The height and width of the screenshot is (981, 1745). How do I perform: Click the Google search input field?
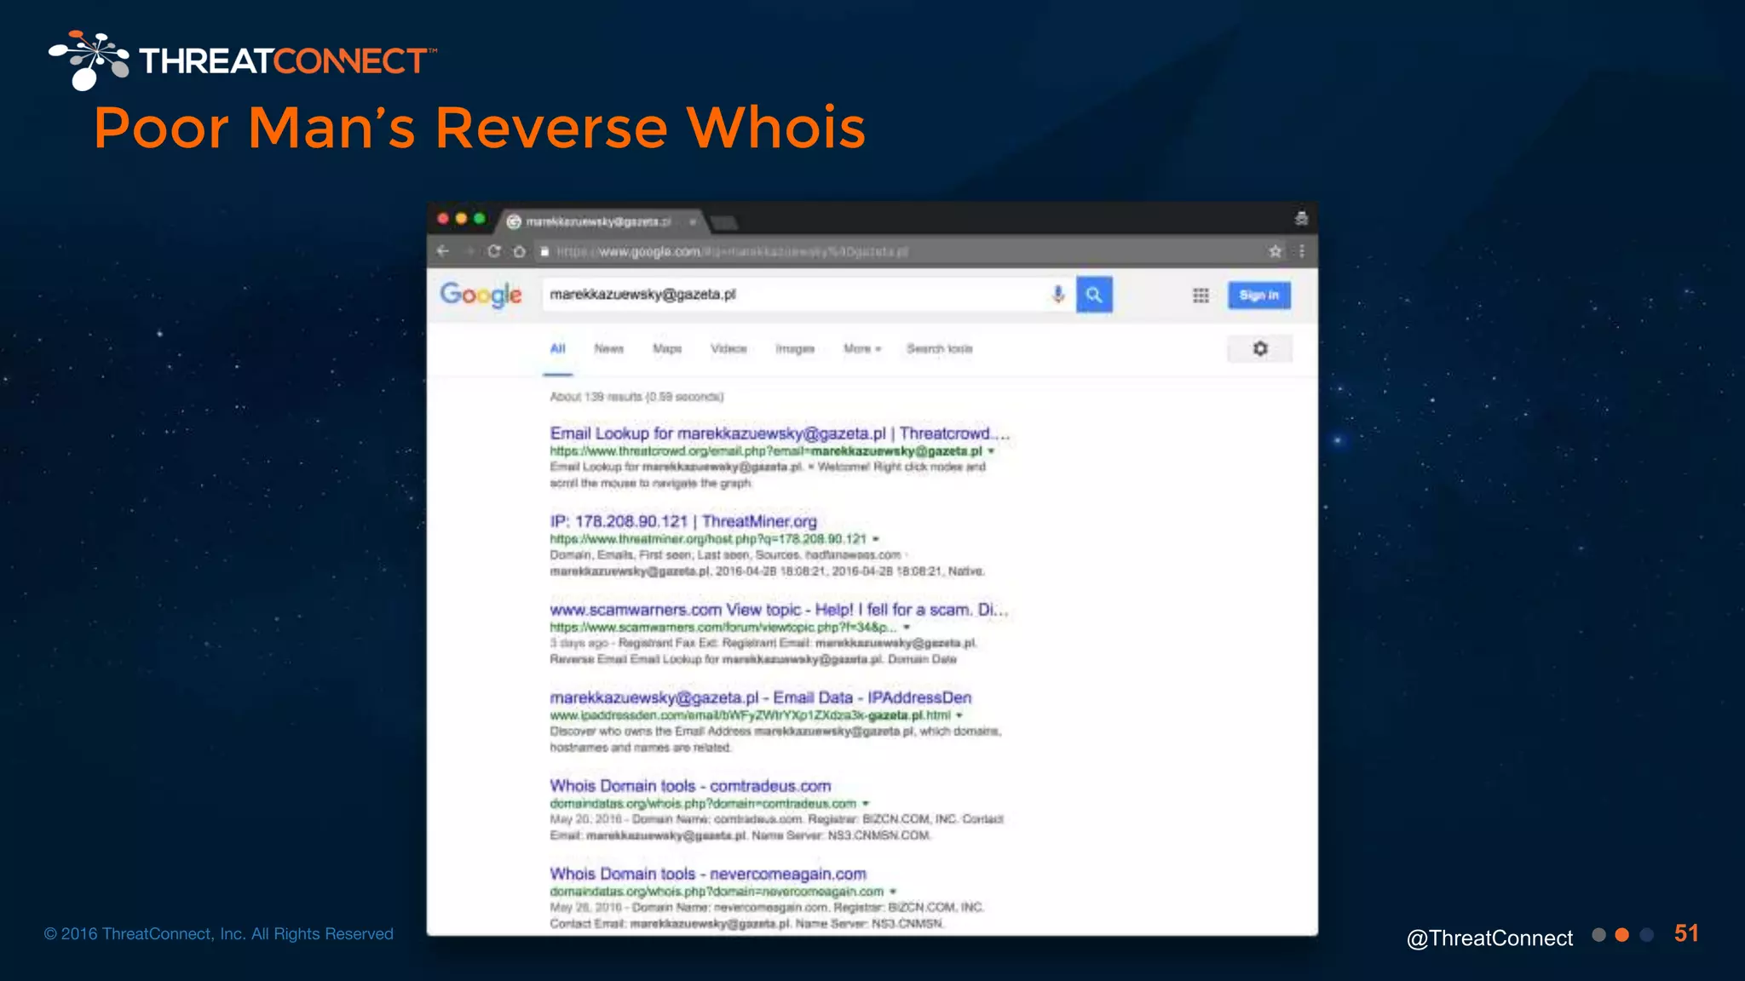point(792,295)
